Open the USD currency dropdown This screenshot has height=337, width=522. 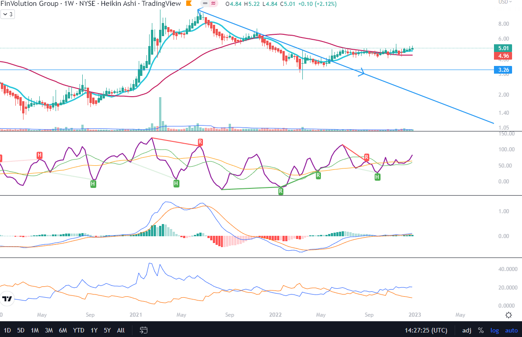click(x=505, y=2)
